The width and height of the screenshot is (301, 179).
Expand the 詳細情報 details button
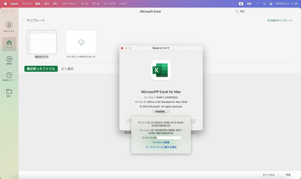[x=161, y=112]
